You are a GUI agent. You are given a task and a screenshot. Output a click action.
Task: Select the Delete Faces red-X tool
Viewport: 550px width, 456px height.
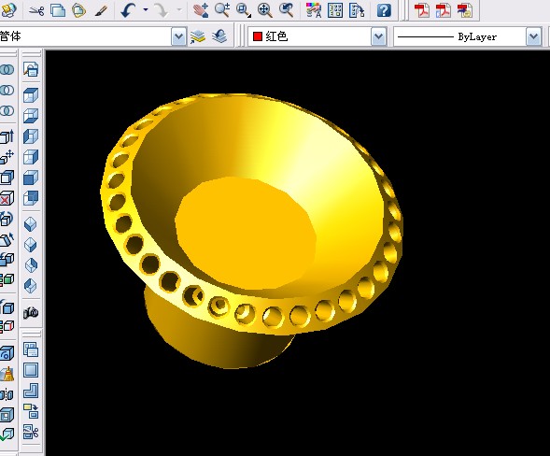(7, 198)
